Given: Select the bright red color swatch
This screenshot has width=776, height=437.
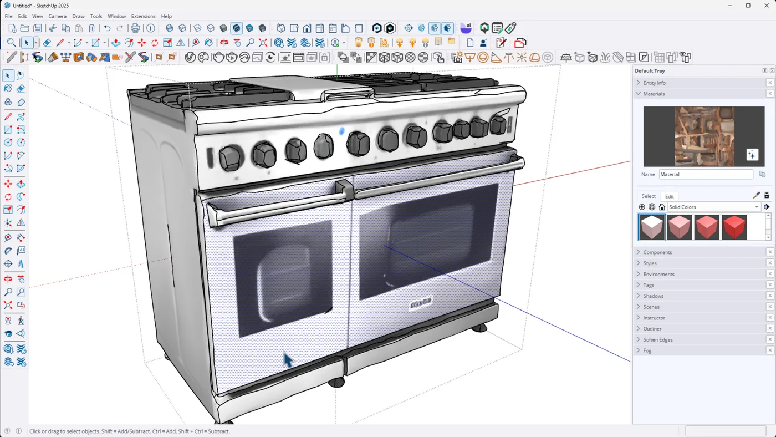Looking at the screenshot, I should (734, 227).
